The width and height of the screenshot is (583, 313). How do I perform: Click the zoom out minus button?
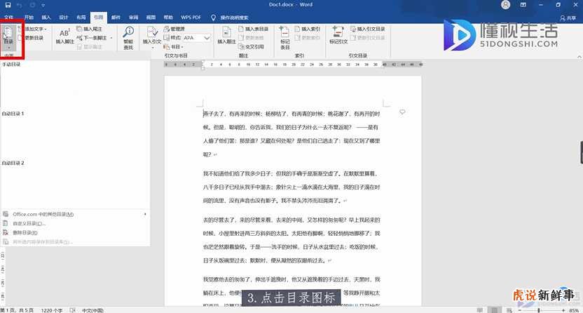point(520,310)
